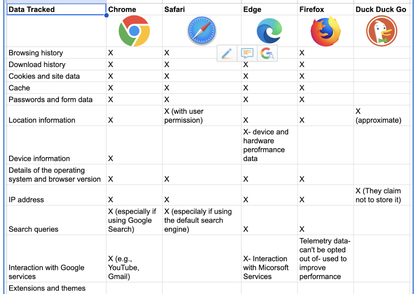Click the blue selection handle on Data Tracked cell
Screen dimensions: 418x294
point(106,15)
